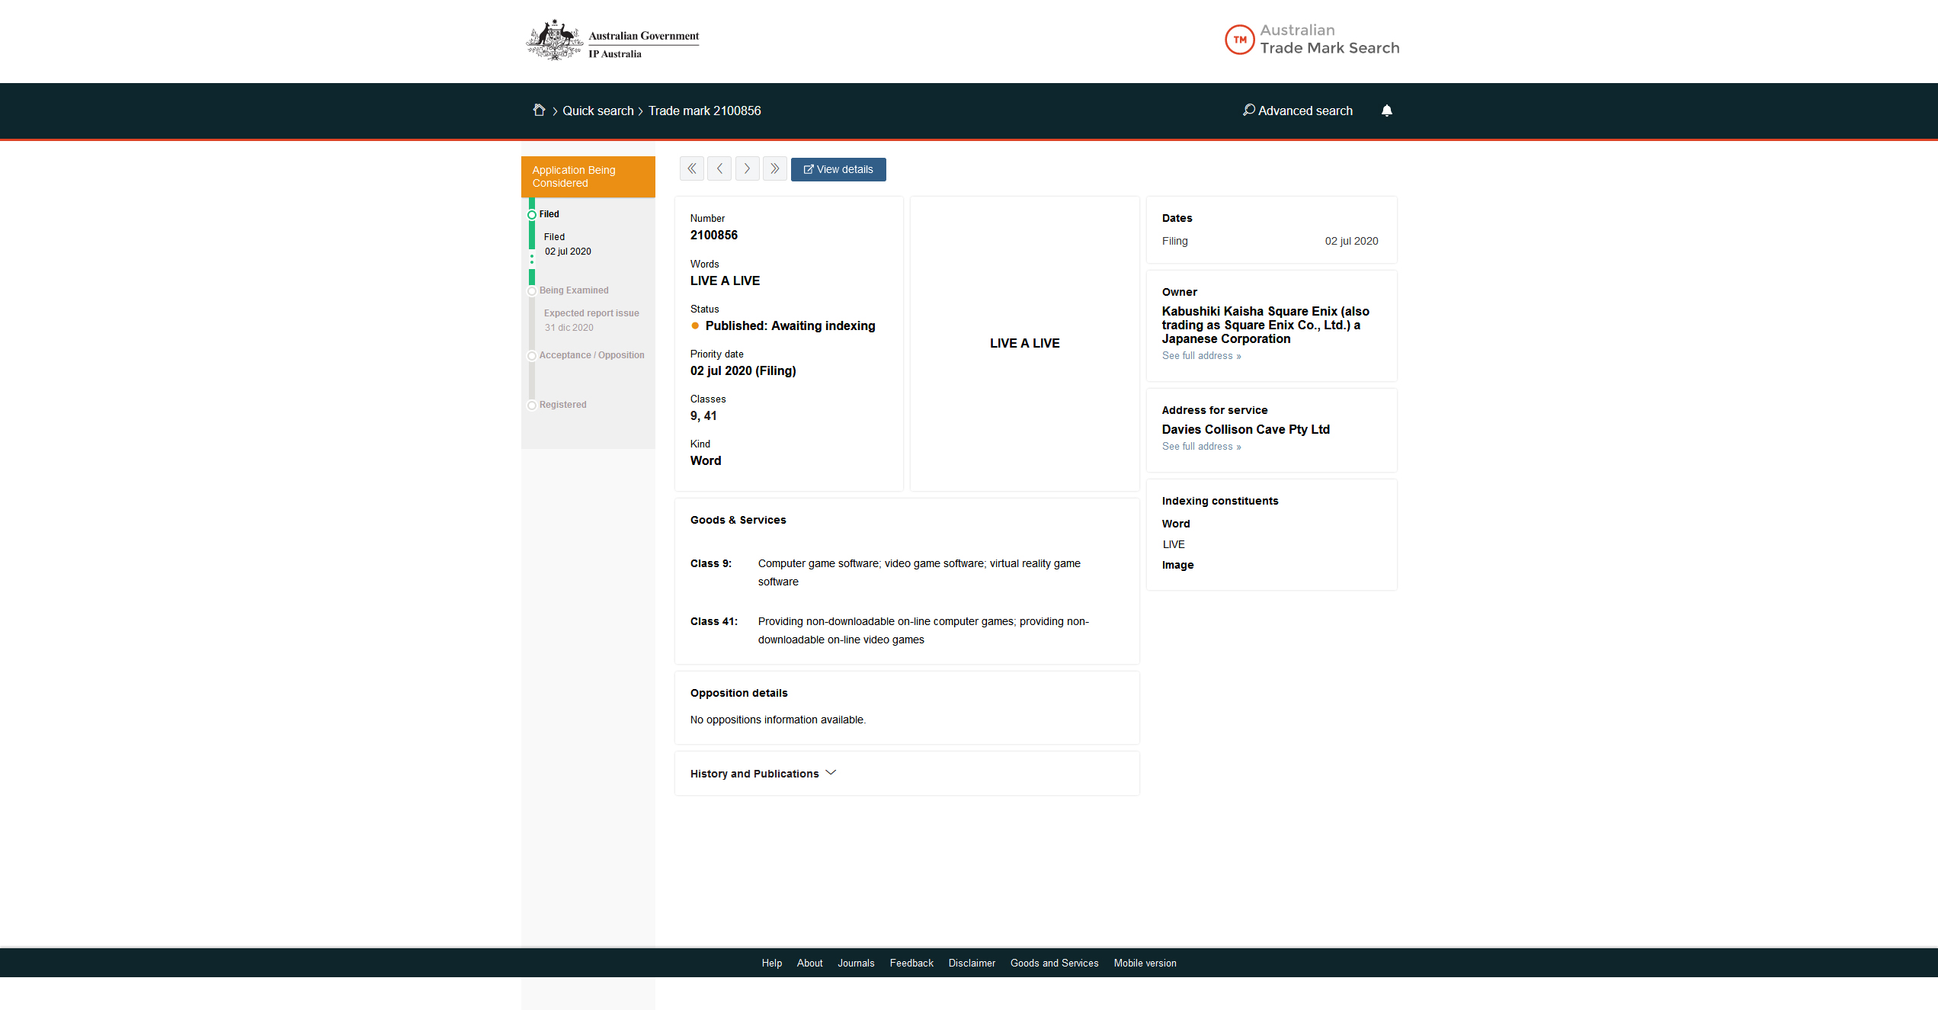1938x1010 pixels.
Task: Open Help footer link
Action: (772, 964)
